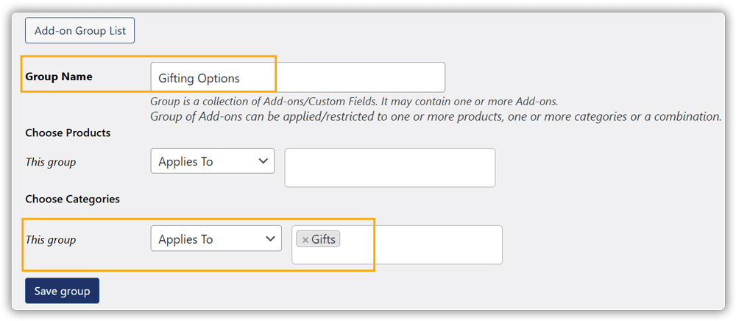Focus the Group Name text field

(x=297, y=77)
